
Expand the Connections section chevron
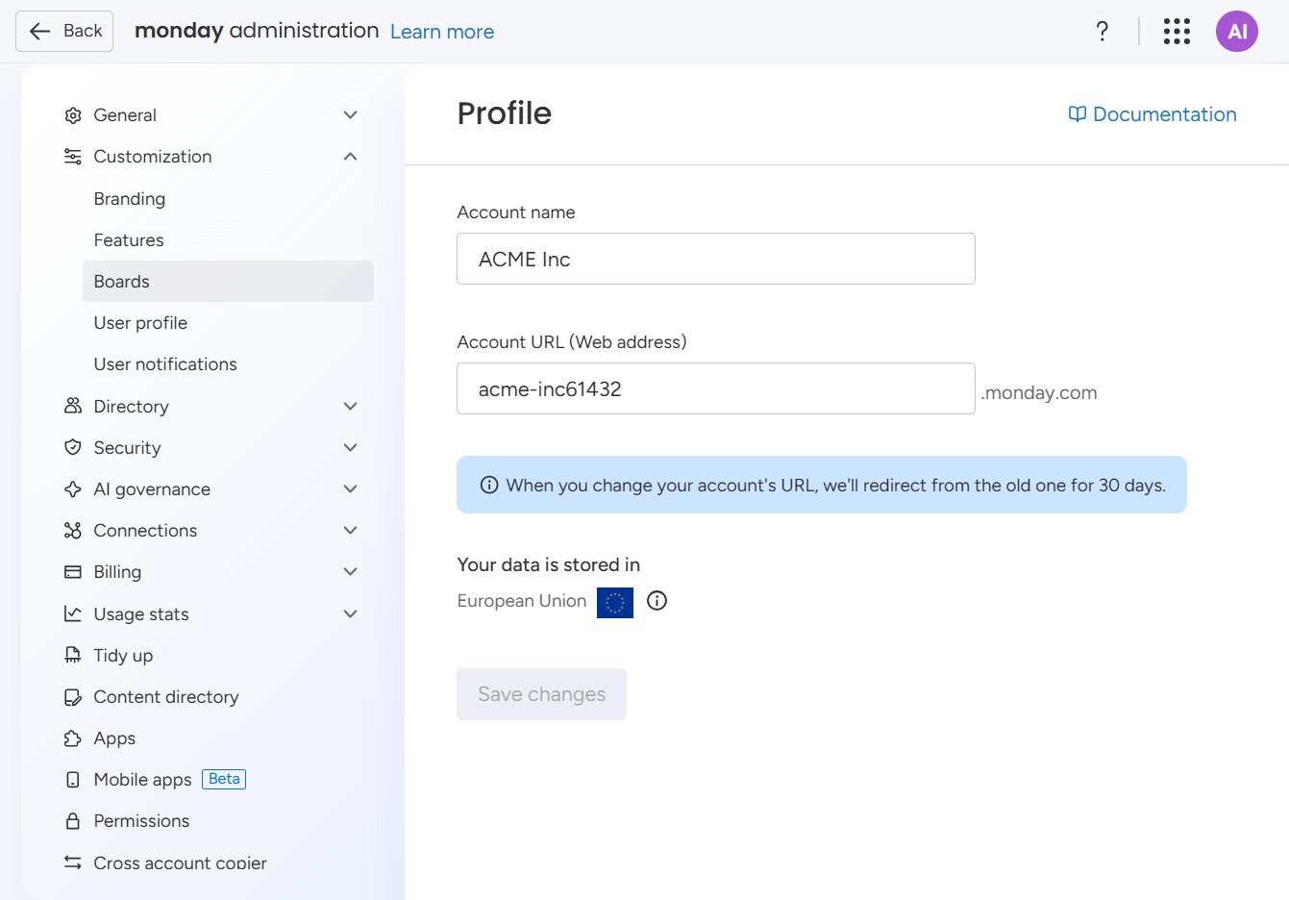point(351,531)
